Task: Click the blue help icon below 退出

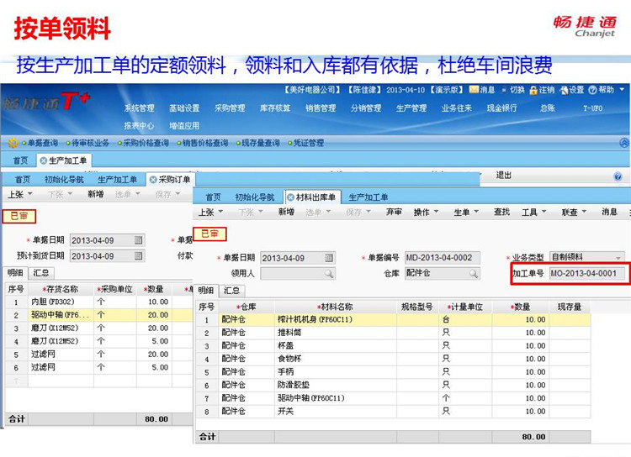Action: 618,177
